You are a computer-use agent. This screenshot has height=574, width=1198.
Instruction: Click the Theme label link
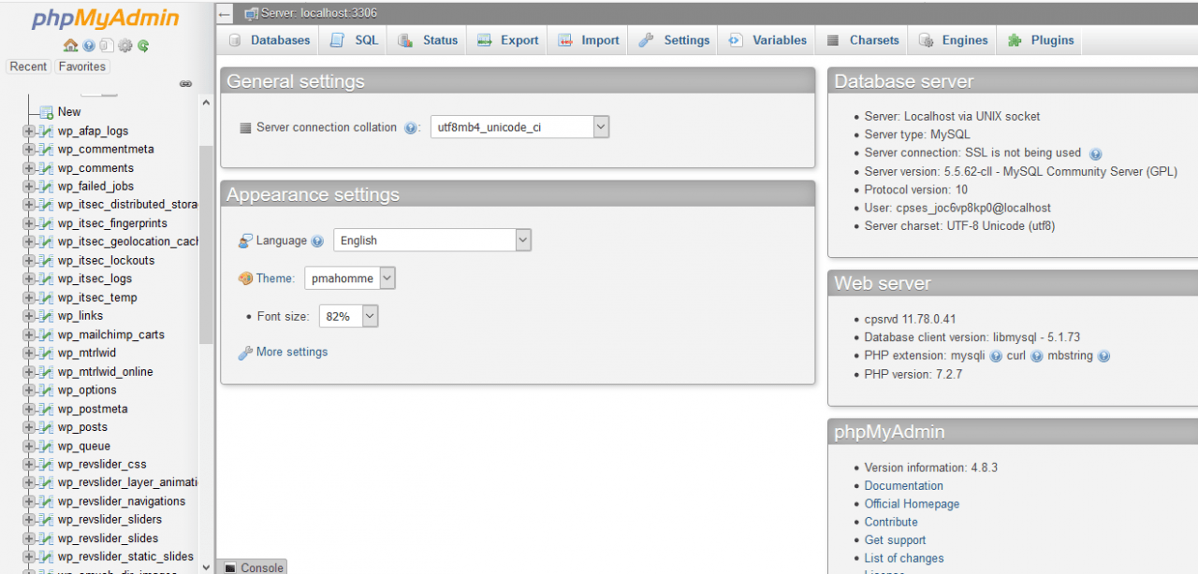(275, 279)
